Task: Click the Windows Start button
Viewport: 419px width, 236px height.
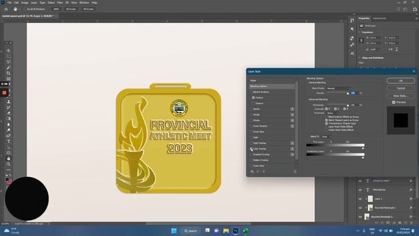Action: point(174,231)
